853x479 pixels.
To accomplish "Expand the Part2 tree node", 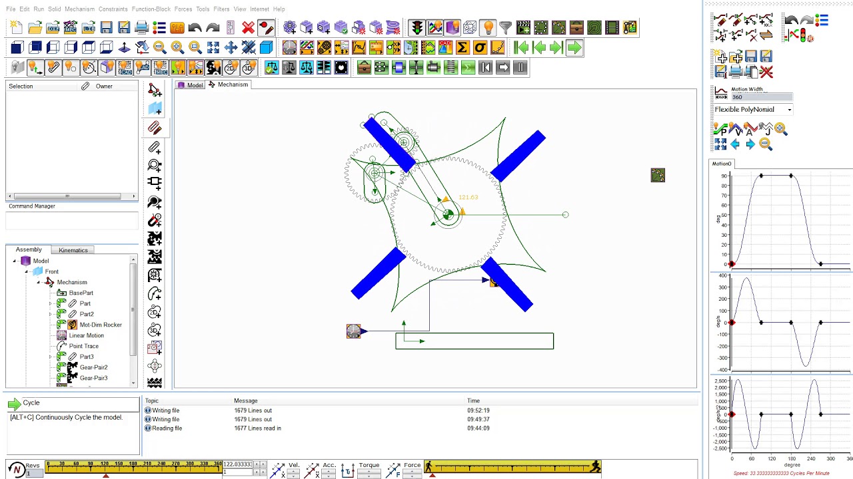I will [x=51, y=314].
